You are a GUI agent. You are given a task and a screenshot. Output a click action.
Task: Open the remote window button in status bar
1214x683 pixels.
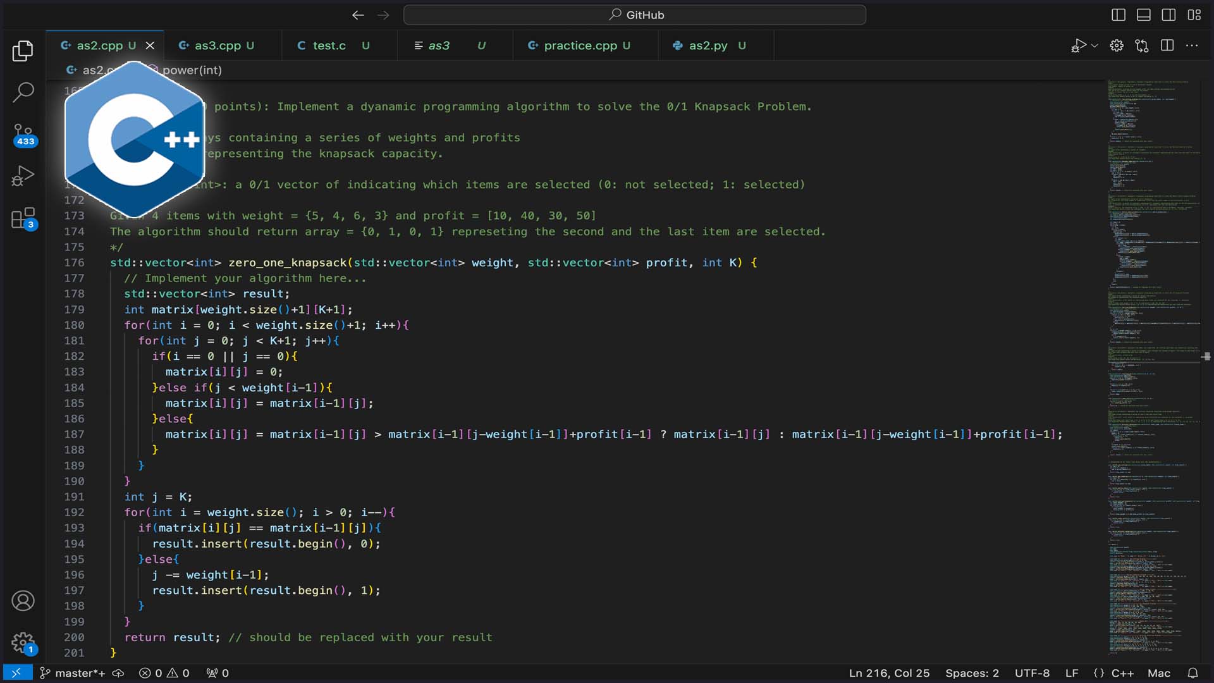coord(17,673)
